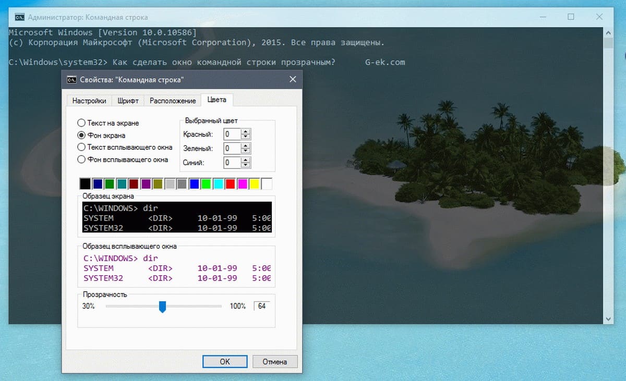626x381 pixels.
Task: Click the Образец экрана black preview area
Action: pos(177,218)
